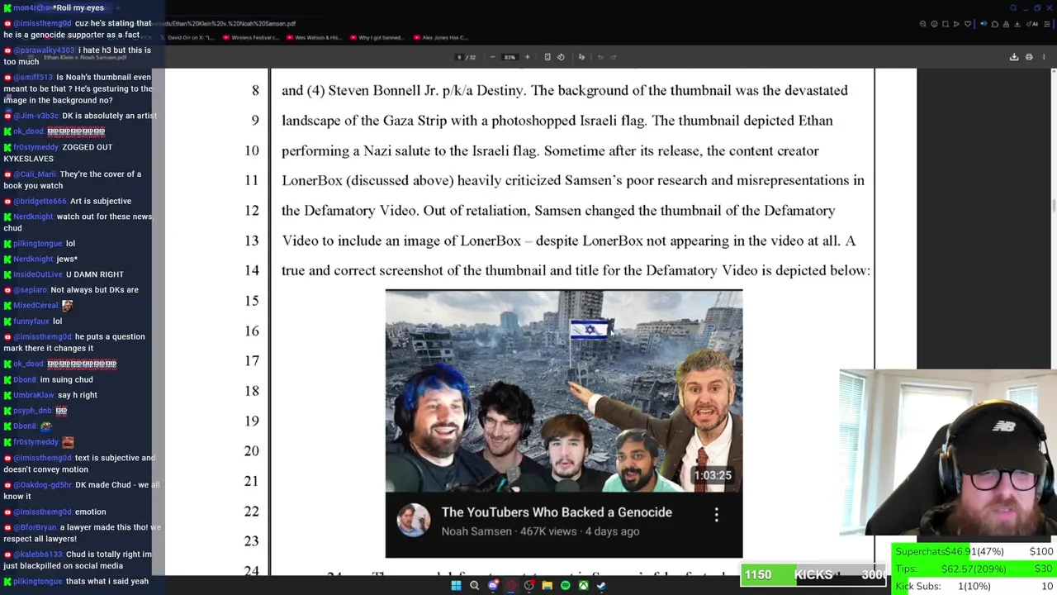Screen dimensions: 1057x595
Task: Click the 'Noah Samsen · 467K views' channel line
Action: click(540, 531)
